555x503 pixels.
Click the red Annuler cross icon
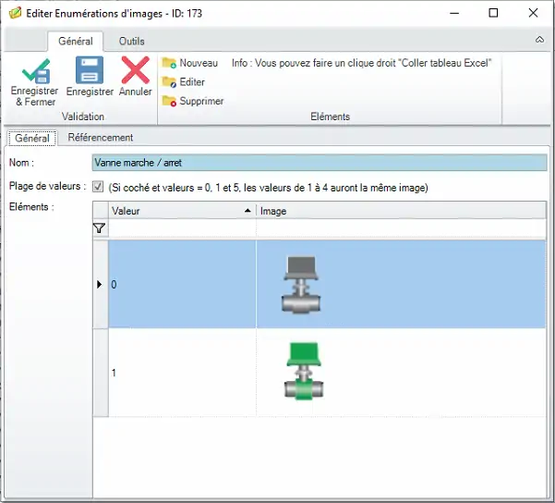[135, 70]
